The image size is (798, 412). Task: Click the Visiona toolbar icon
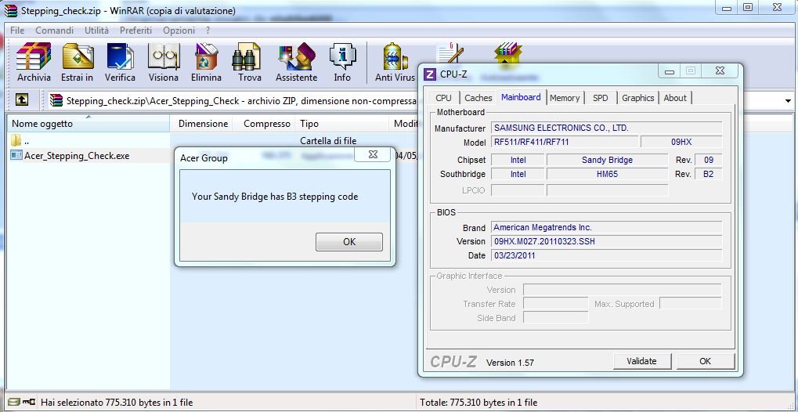(x=164, y=63)
